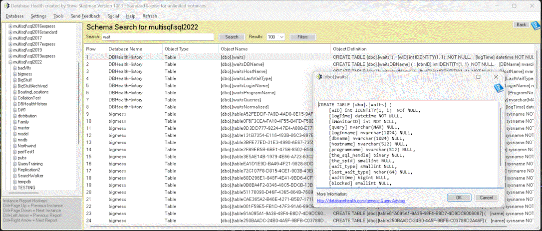Screen dimensions: 542x231
Task: Expand the multisql\sql2017 instance node
Action: 10,38
